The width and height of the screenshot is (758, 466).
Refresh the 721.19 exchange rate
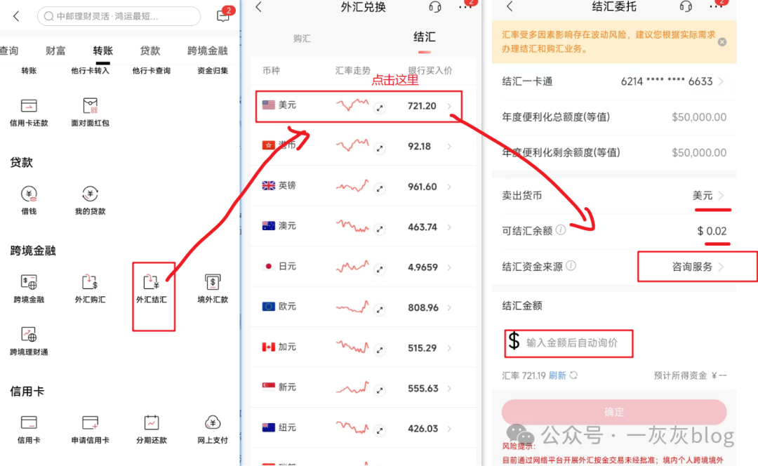(x=563, y=375)
